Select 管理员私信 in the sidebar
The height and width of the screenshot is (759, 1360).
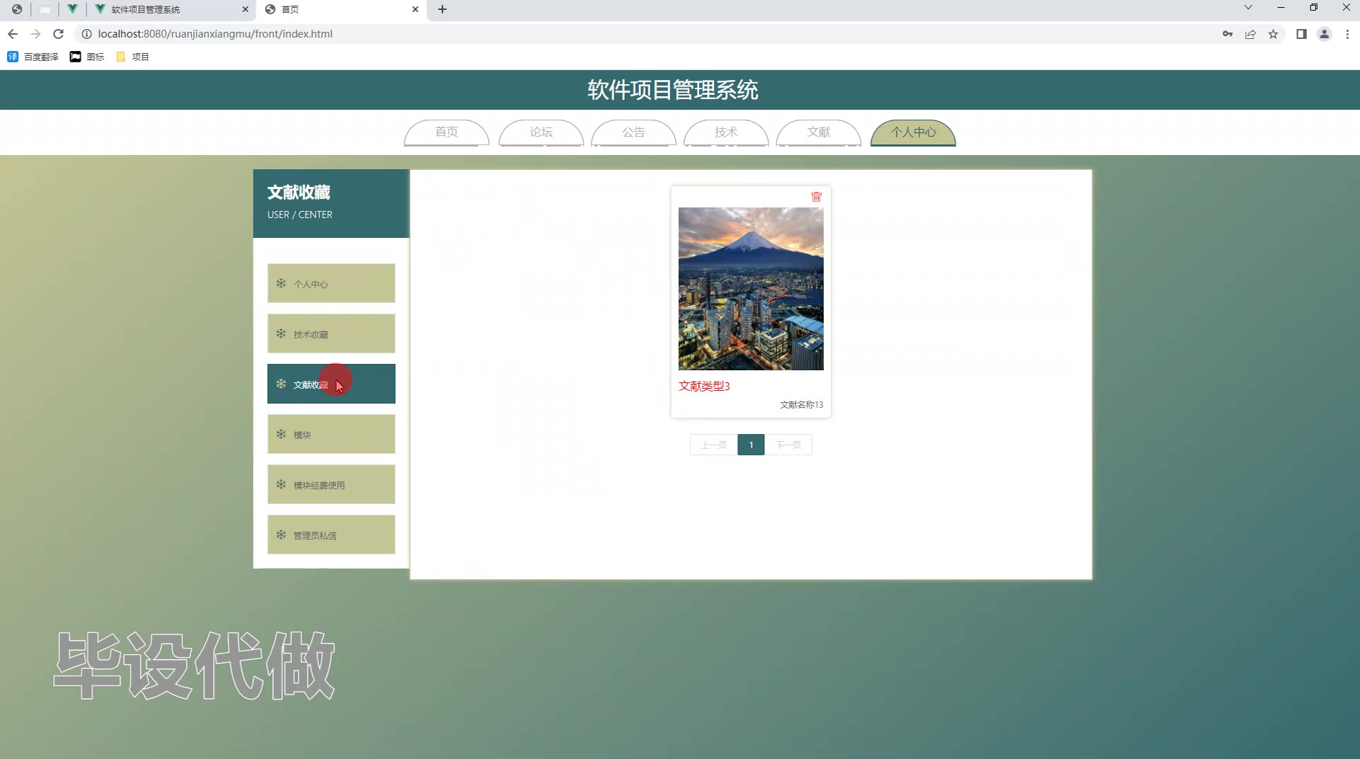(x=331, y=535)
